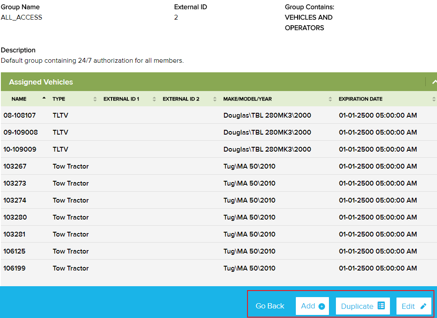Click the sort arrows next to TYPE column

click(95, 99)
